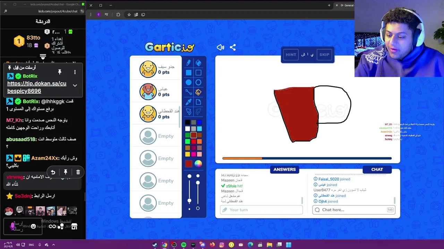The image size is (444, 249).
Task: Switch the ENG input language indicator
Action: tap(31, 245)
